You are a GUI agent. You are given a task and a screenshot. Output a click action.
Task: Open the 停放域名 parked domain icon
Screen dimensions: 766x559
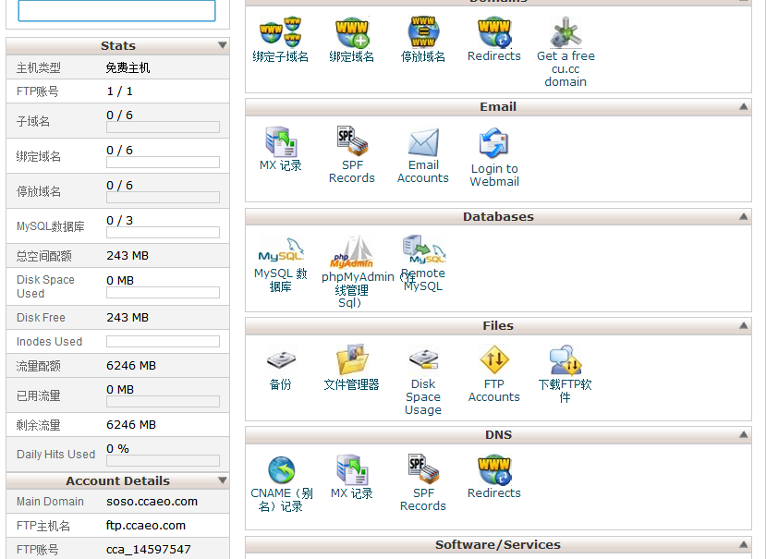(x=423, y=32)
